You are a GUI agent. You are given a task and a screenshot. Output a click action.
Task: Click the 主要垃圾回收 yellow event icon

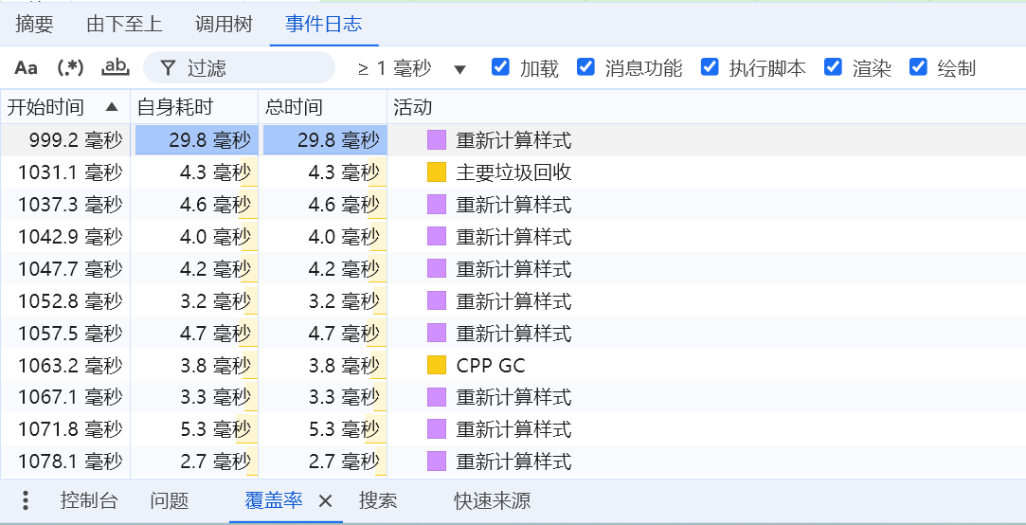point(436,172)
